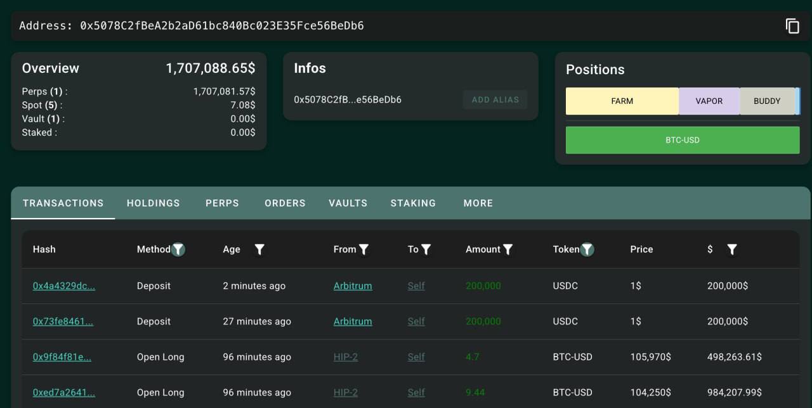The image size is (812, 408).
Task: Open the Age column filter
Action: [x=259, y=250]
